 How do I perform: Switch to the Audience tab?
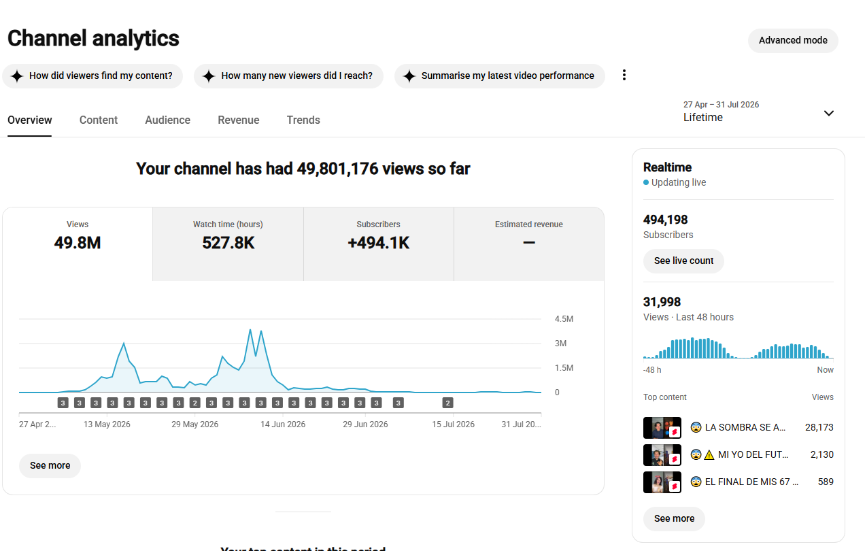(167, 120)
